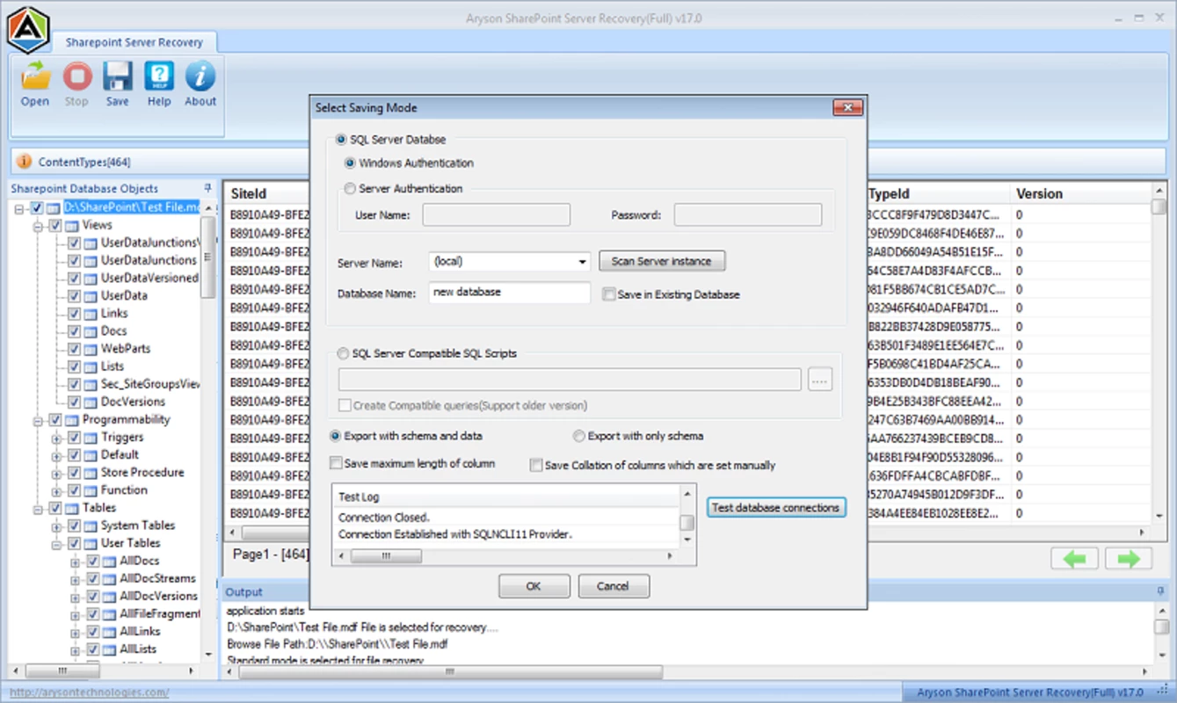Open the Help icon
The height and width of the screenshot is (703, 1177).
click(x=159, y=77)
